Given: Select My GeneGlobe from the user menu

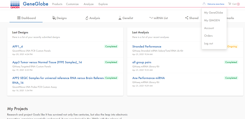Looking at the screenshot, I should [213, 13].
